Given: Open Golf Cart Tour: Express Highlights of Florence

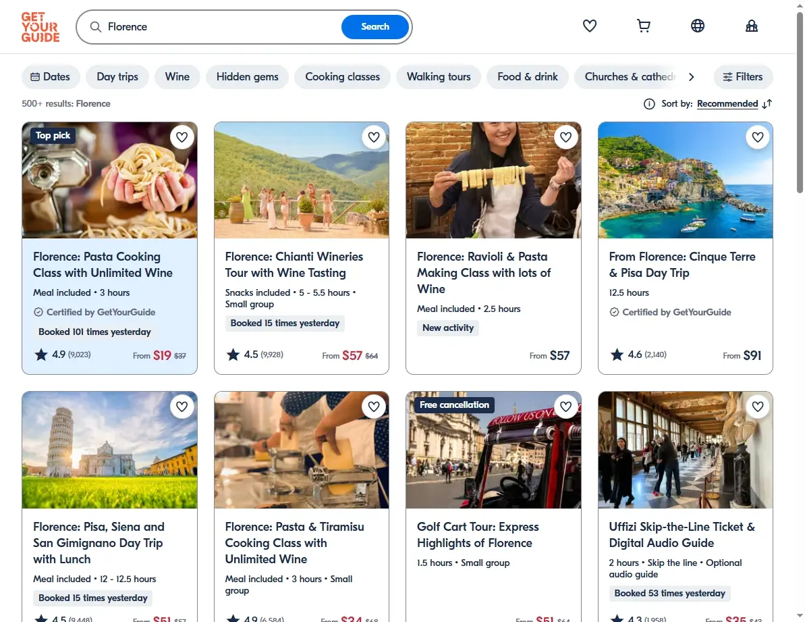Looking at the screenshot, I should (478, 535).
